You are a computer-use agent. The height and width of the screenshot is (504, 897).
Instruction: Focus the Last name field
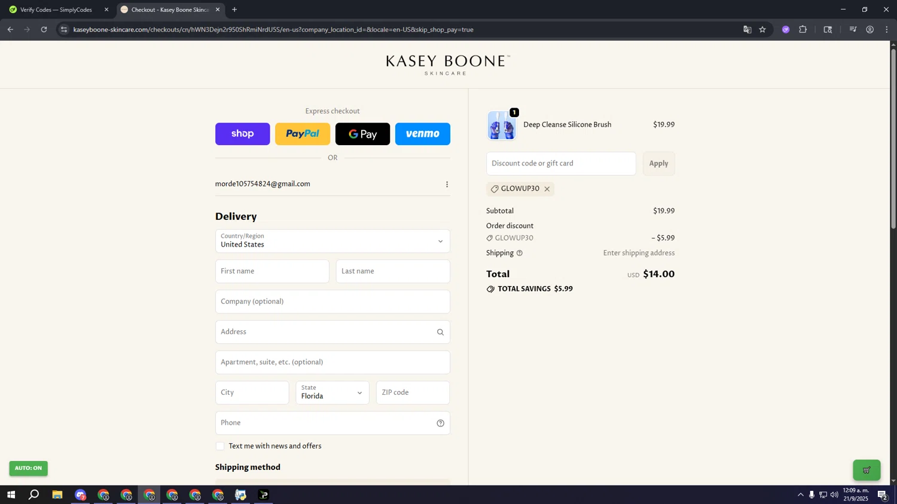tap(393, 271)
